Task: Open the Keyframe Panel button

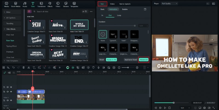Action: (x=131, y=60)
